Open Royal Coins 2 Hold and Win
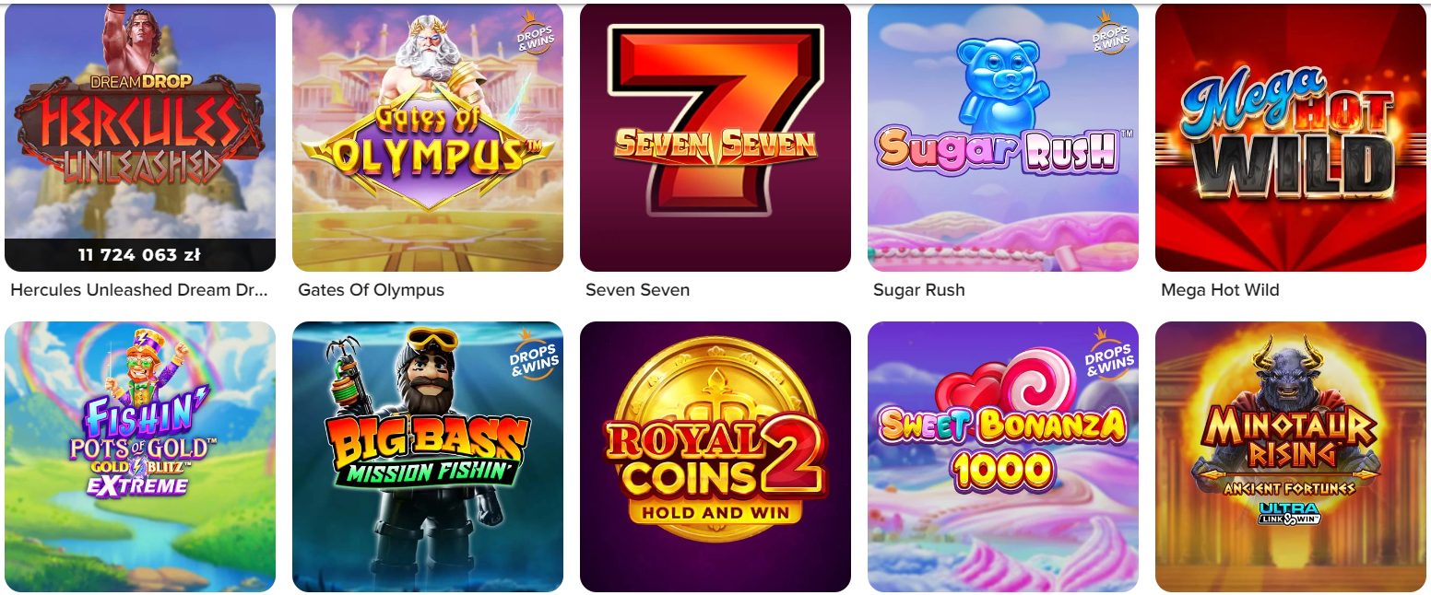Image resolution: width=1431 pixels, height=595 pixels. (x=715, y=457)
